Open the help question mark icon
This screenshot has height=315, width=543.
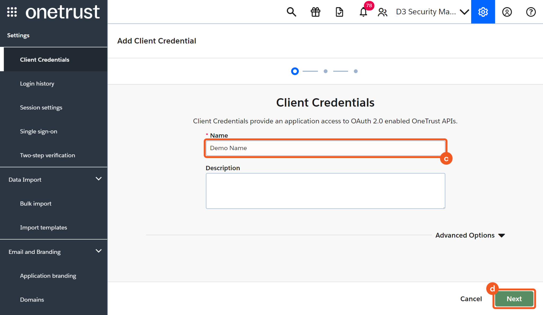point(531,12)
